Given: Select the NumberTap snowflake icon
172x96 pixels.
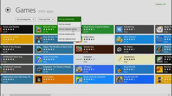Looking at the screenshot, I should (x=119, y=29).
